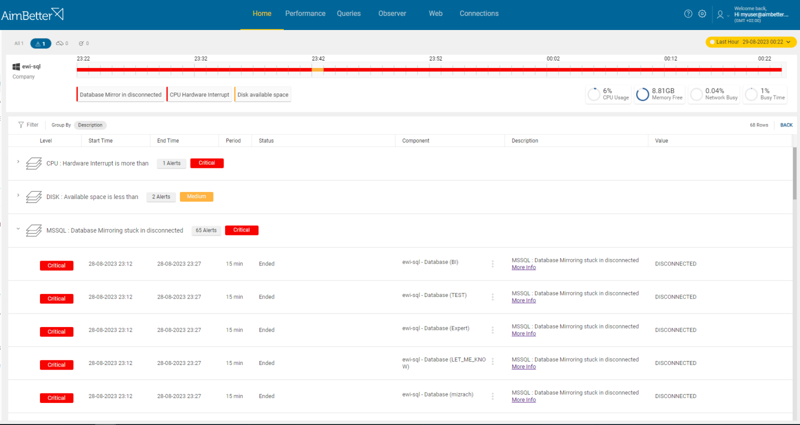Click the 1 Alerts badge for CPU
This screenshot has height=425, width=800.
[171, 163]
